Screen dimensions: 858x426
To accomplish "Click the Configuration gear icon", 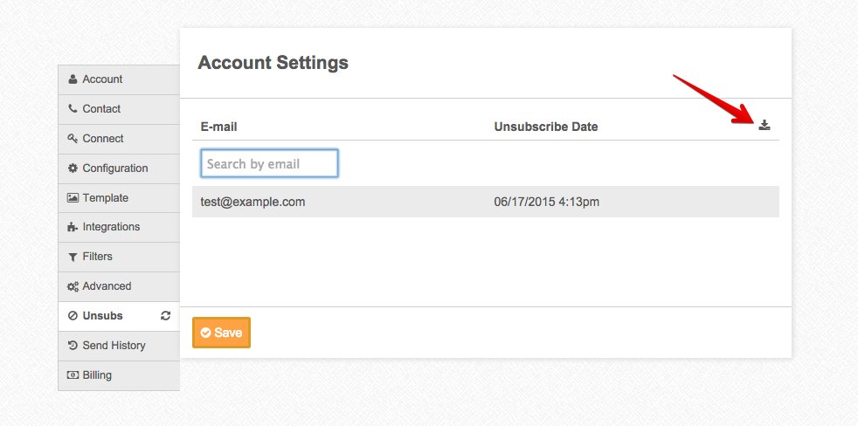I will (x=73, y=168).
